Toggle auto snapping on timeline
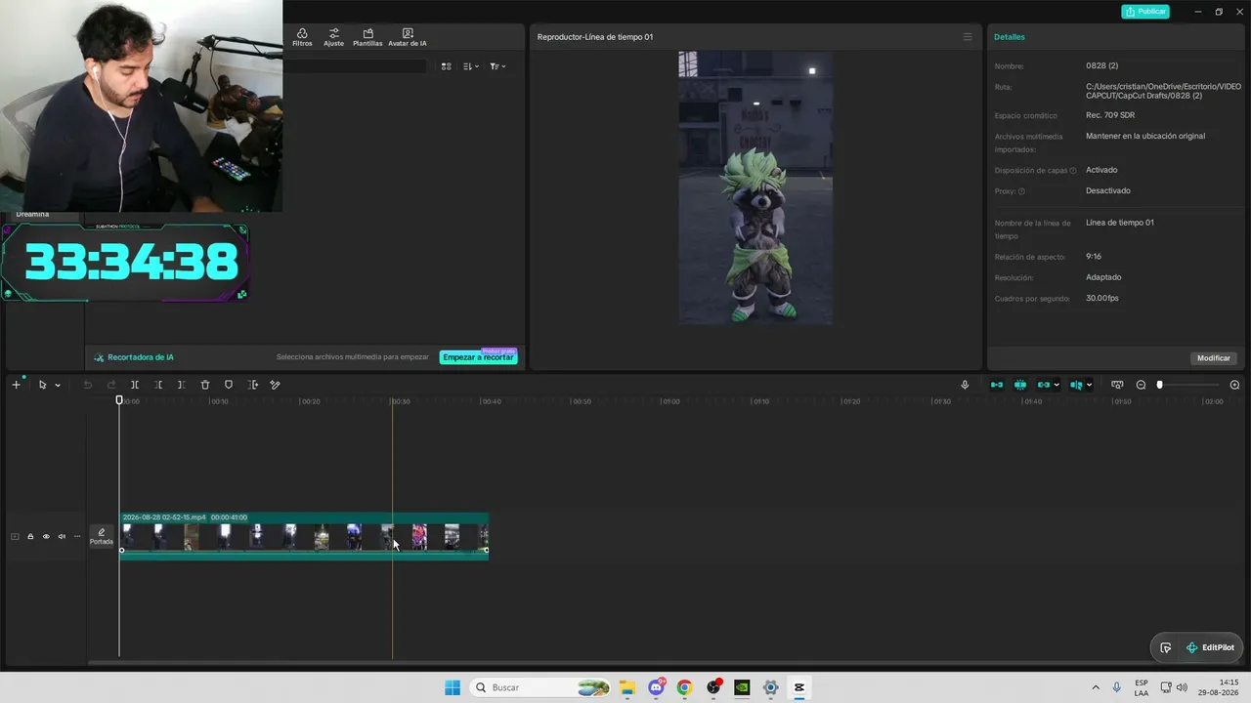The height and width of the screenshot is (703, 1251). (1020, 385)
